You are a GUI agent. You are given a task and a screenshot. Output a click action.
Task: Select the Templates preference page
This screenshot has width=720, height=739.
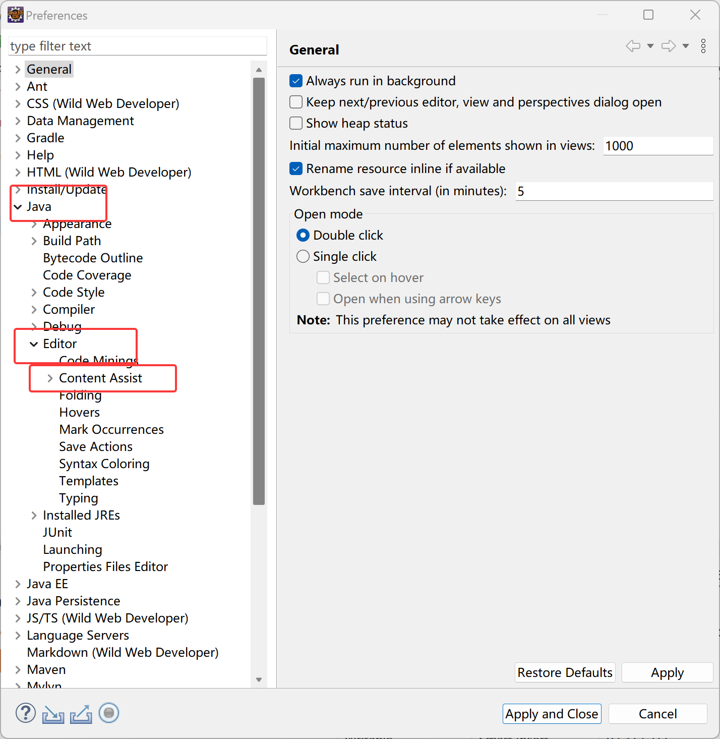pos(89,481)
